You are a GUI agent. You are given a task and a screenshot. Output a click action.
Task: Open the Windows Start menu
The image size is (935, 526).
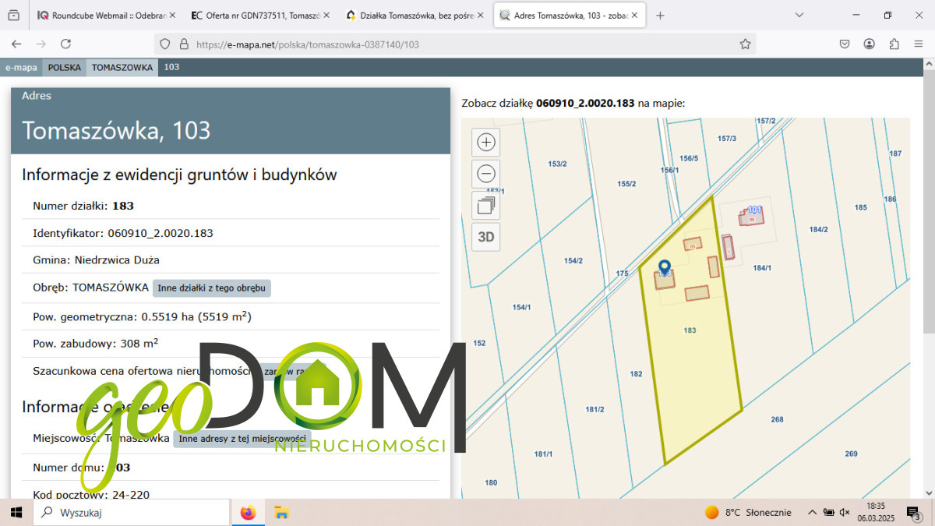[x=15, y=512]
